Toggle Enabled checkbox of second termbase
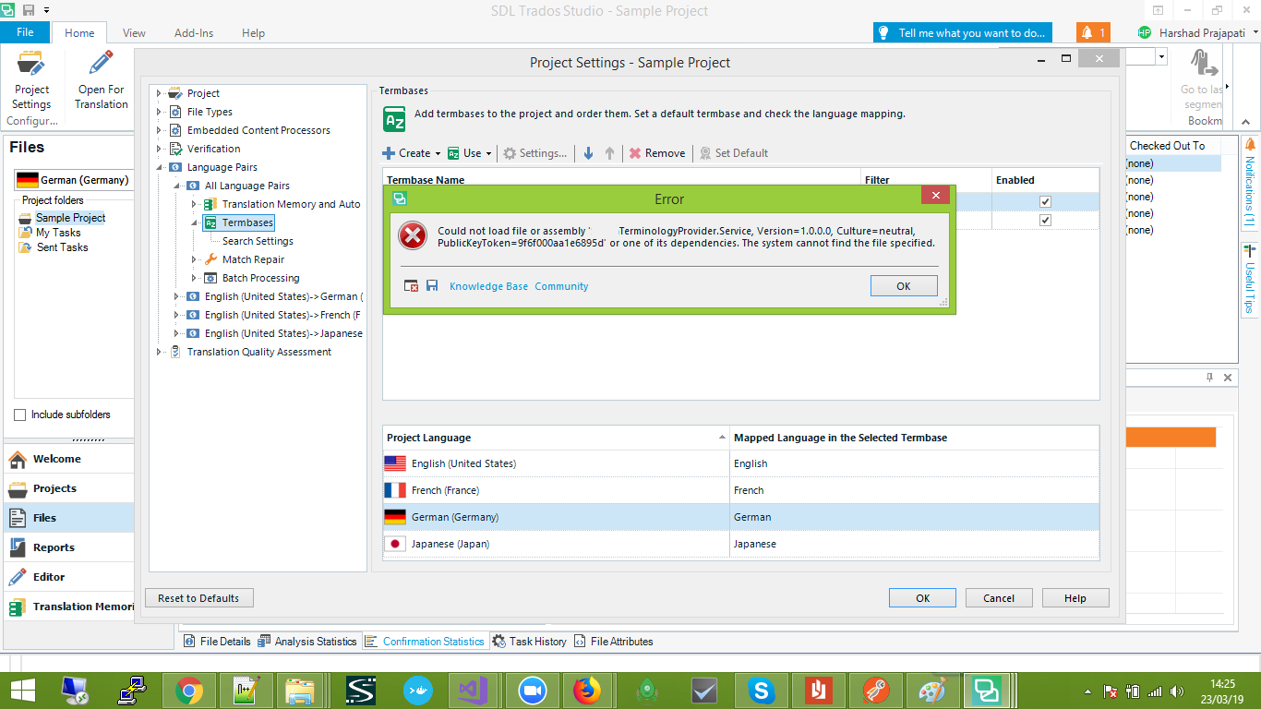This screenshot has height=709, width=1261. pyautogui.click(x=1045, y=221)
